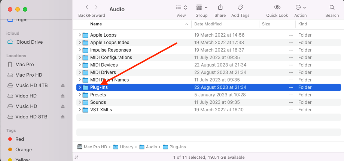Image resolution: width=344 pixels, height=161 pixels.
Task: Click Plug-Ins in path bar
Action: coord(175,147)
